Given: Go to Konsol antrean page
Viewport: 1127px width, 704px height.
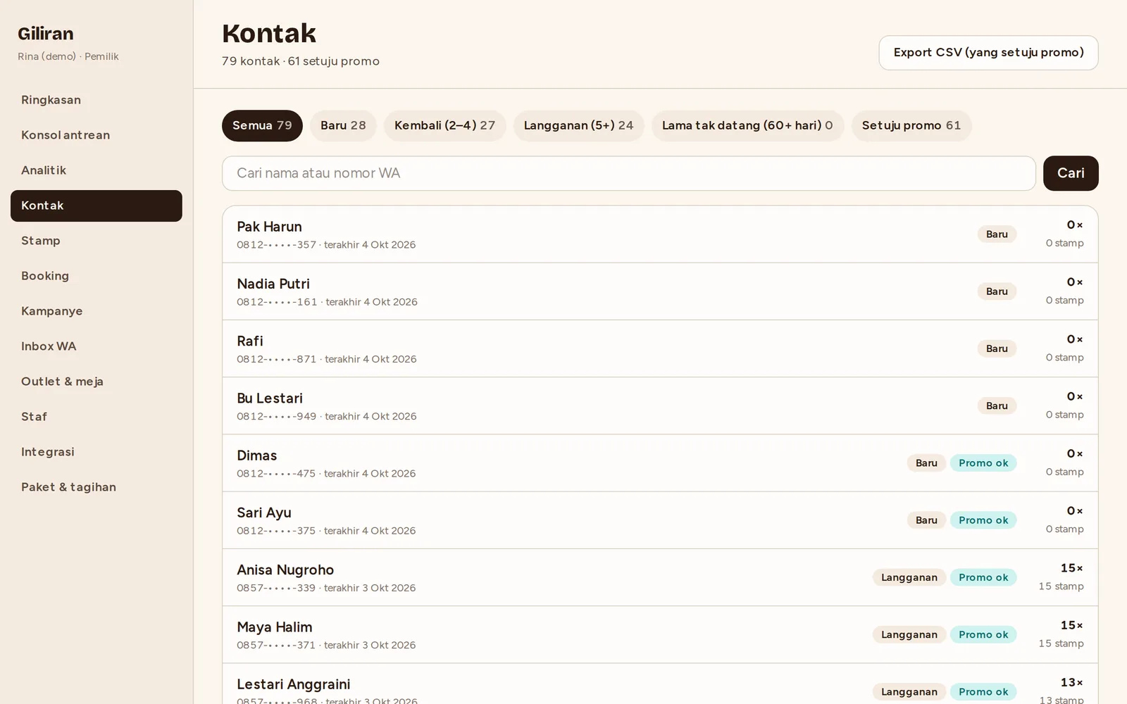Looking at the screenshot, I should coord(96,135).
